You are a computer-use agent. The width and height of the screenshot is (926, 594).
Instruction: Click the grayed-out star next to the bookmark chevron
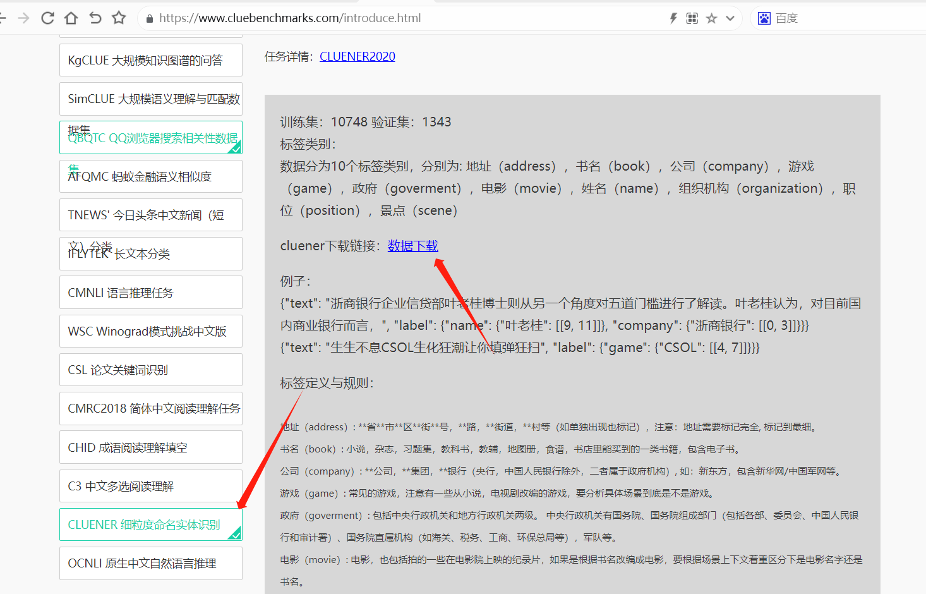point(711,18)
